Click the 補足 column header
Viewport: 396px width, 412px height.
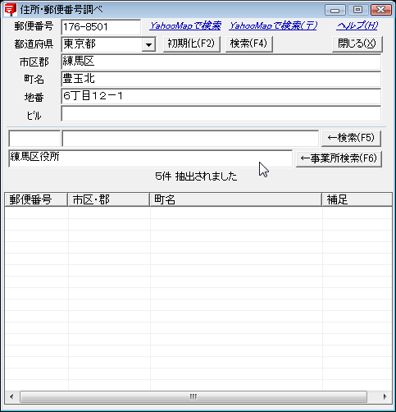357,199
